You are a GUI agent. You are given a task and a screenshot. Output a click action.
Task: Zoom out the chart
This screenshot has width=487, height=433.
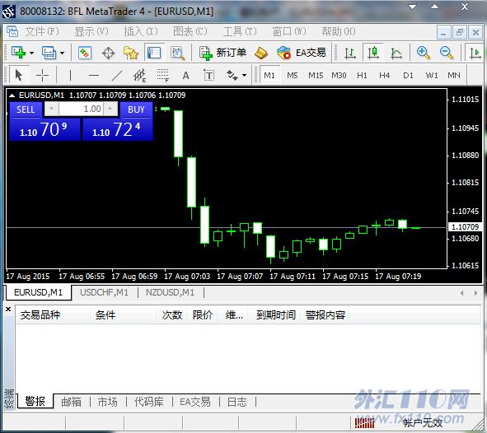(x=447, y=53)
